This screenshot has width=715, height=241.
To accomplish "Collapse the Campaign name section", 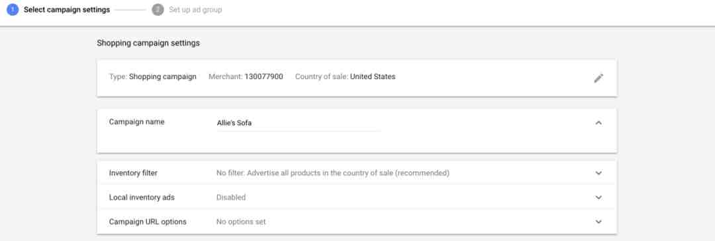I will [x=598, y=123].
